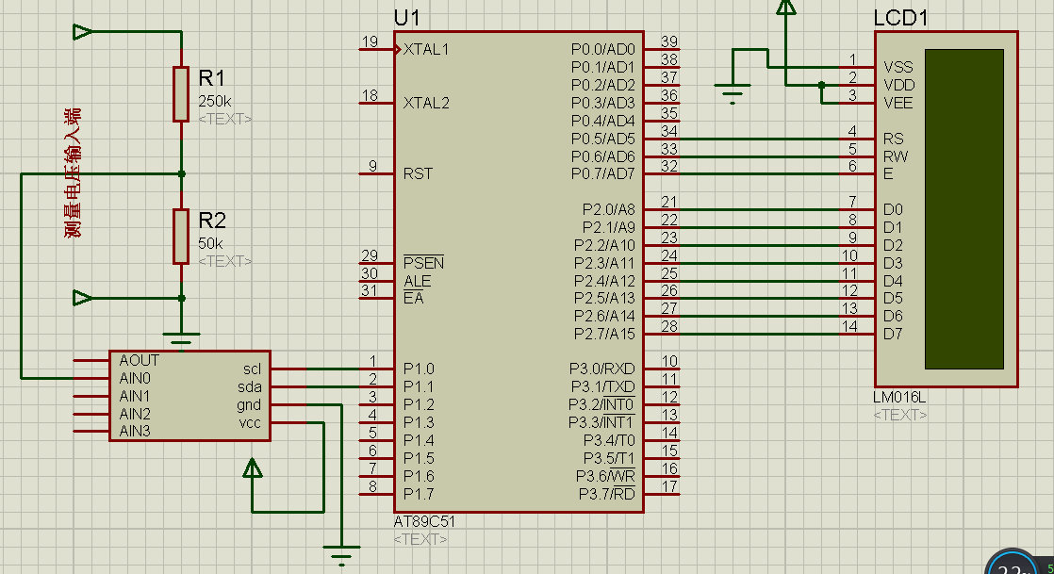
Task: Select the LCD1 reference label
Action: point(900,18)
